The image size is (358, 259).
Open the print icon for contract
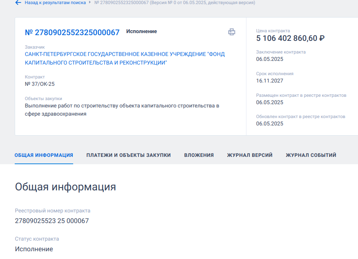click(x=231, y=32)
